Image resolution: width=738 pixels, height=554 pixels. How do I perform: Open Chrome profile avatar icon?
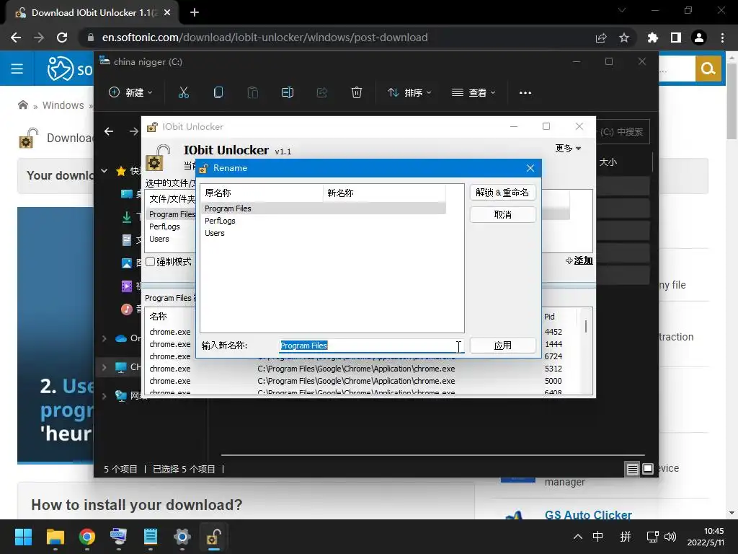click(699, 38)
